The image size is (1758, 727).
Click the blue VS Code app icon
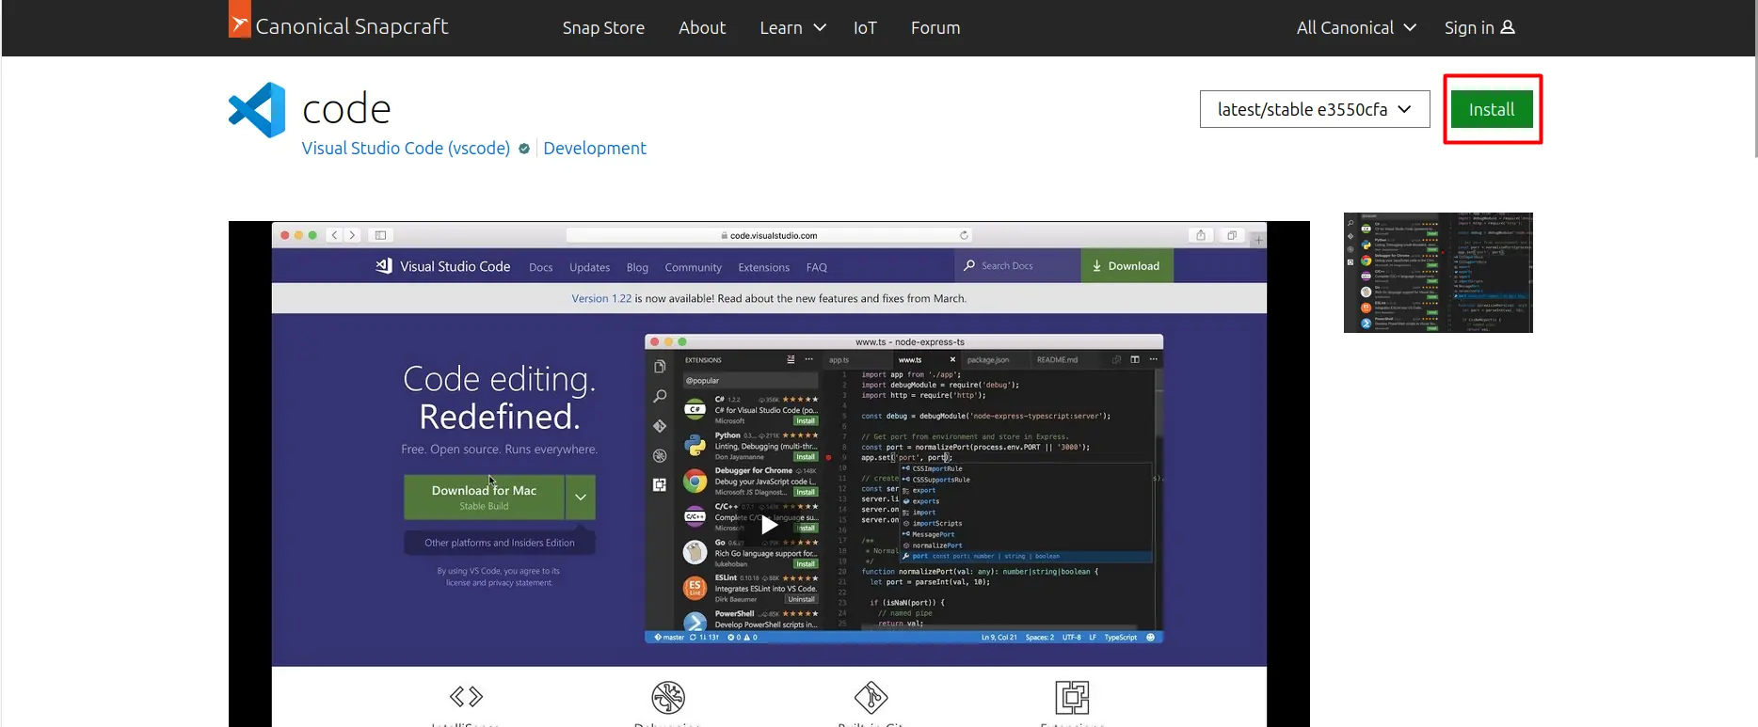tap(257, 110)
